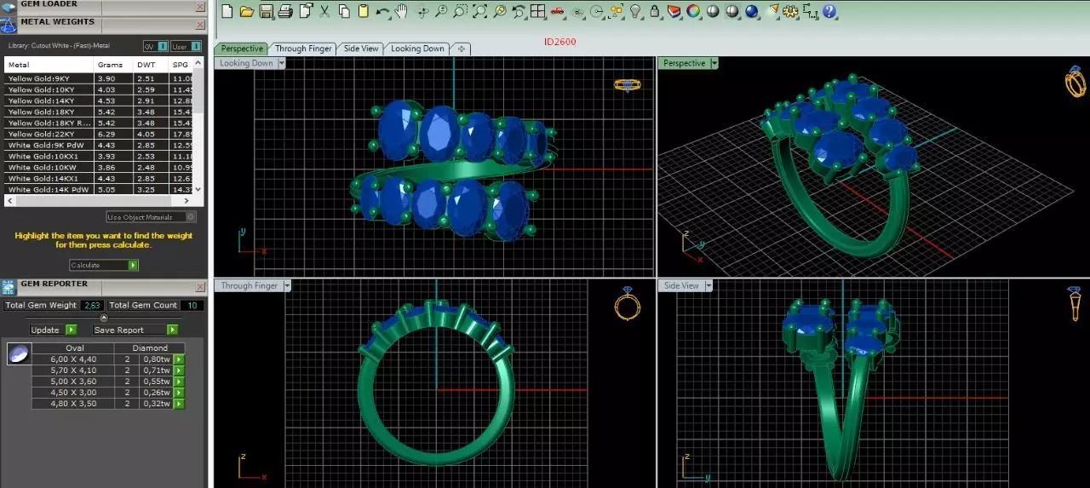Click the ring icon in top-right Perspective viewport
The width and height of the screenshot is (1090, 488).
[1075, 83]
